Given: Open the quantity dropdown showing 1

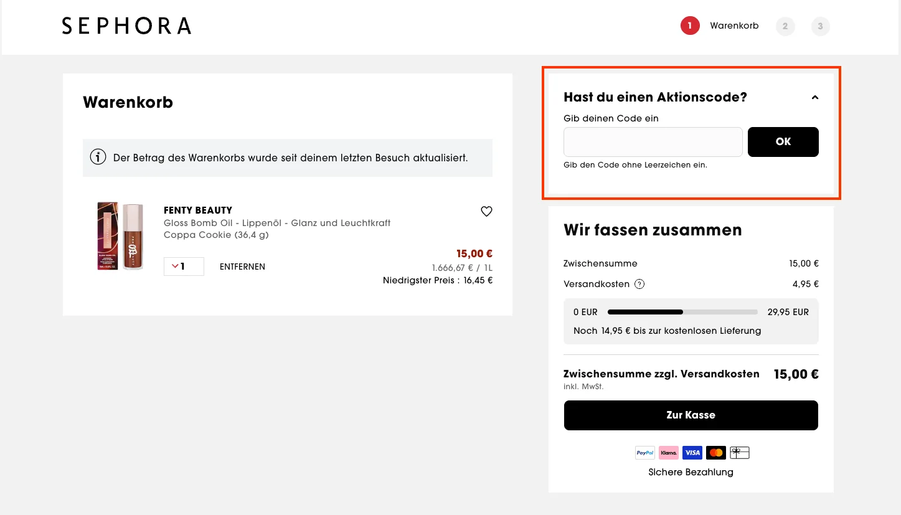Looking at the screenshot, I should tap(184, 267).
